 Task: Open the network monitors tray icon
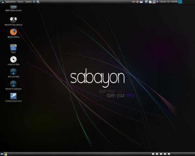(x=154, y=2)
